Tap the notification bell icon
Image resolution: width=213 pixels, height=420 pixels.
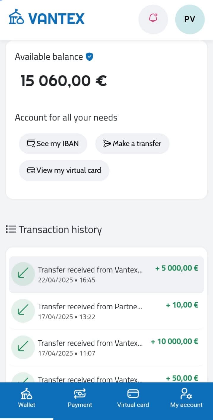(x=153, y=19)
